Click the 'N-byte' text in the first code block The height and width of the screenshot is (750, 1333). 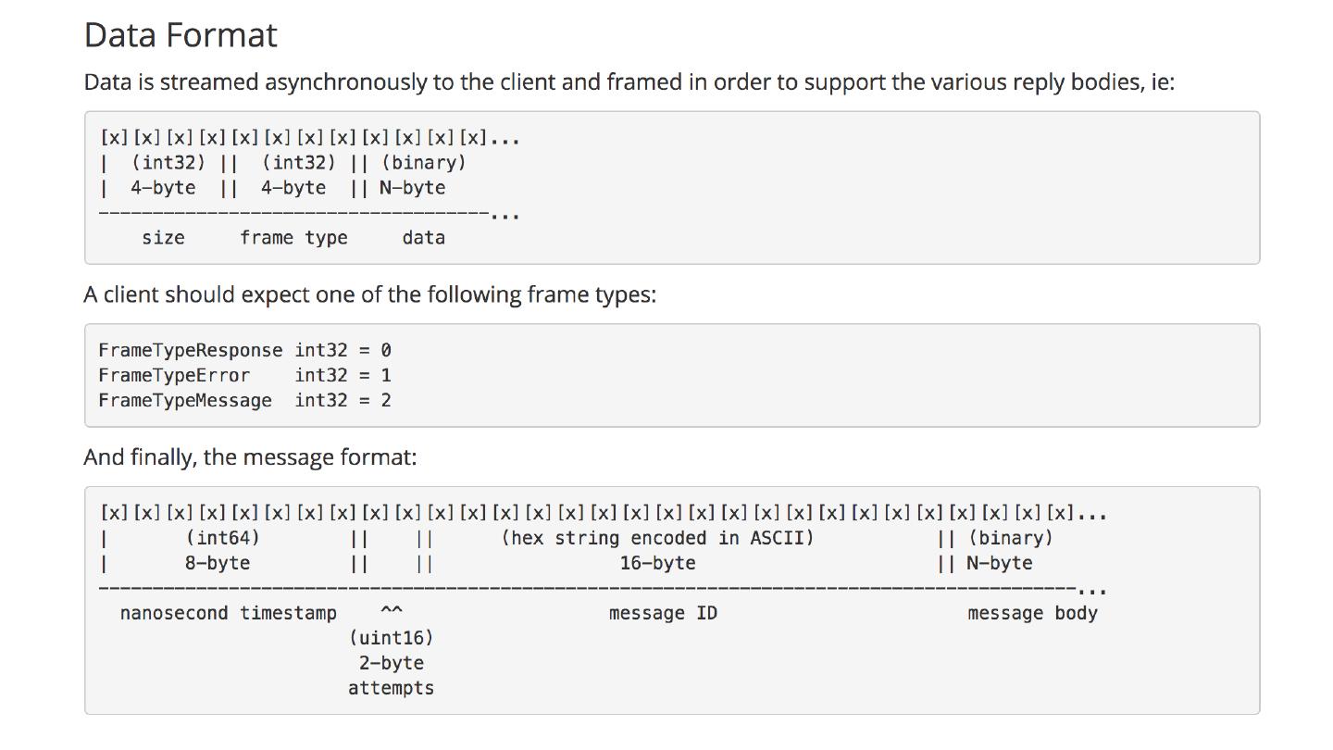(x=412, y=188)
